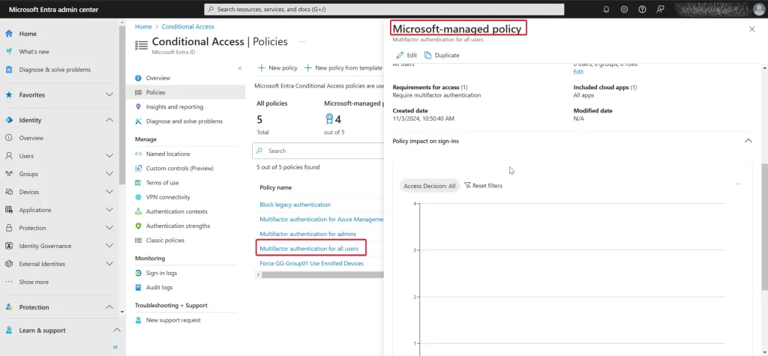Image resolution: width=768 pixels, height=356 pixels.
Task: Collapse the Learn & support section
Action: pyautogui.click(x=116, y=331)
